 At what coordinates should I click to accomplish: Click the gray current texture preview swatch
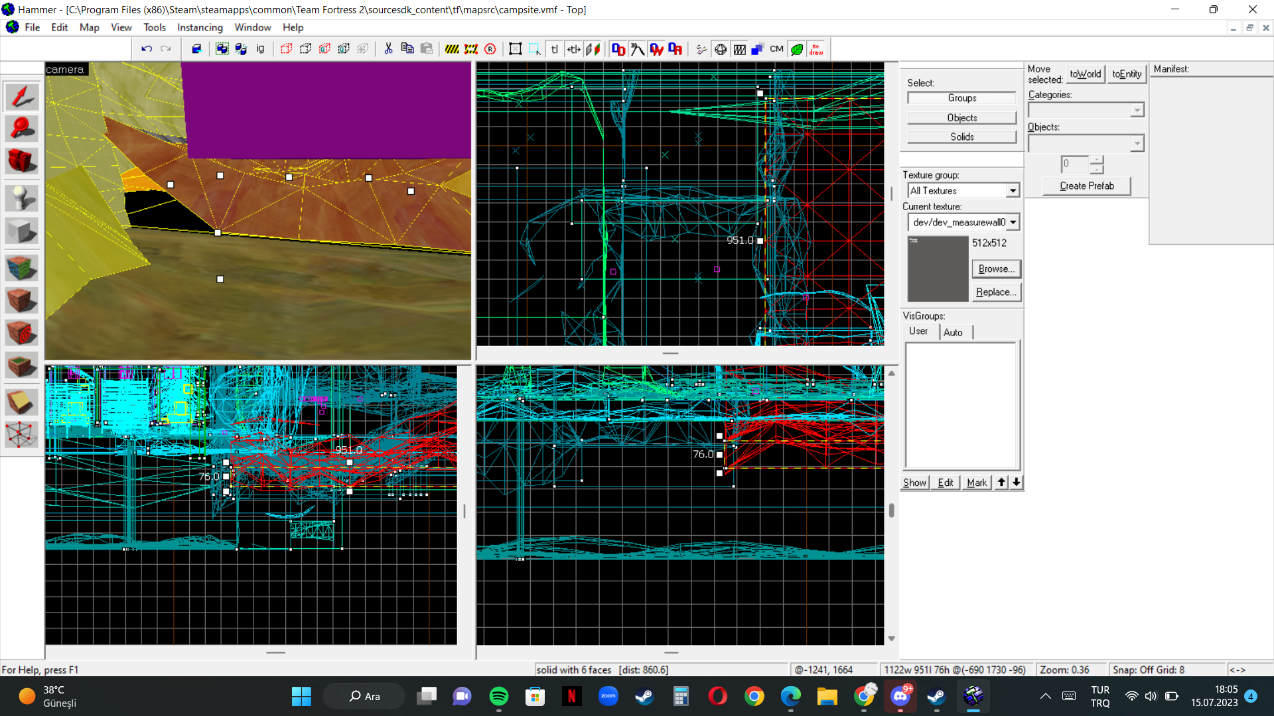[938, 268]
